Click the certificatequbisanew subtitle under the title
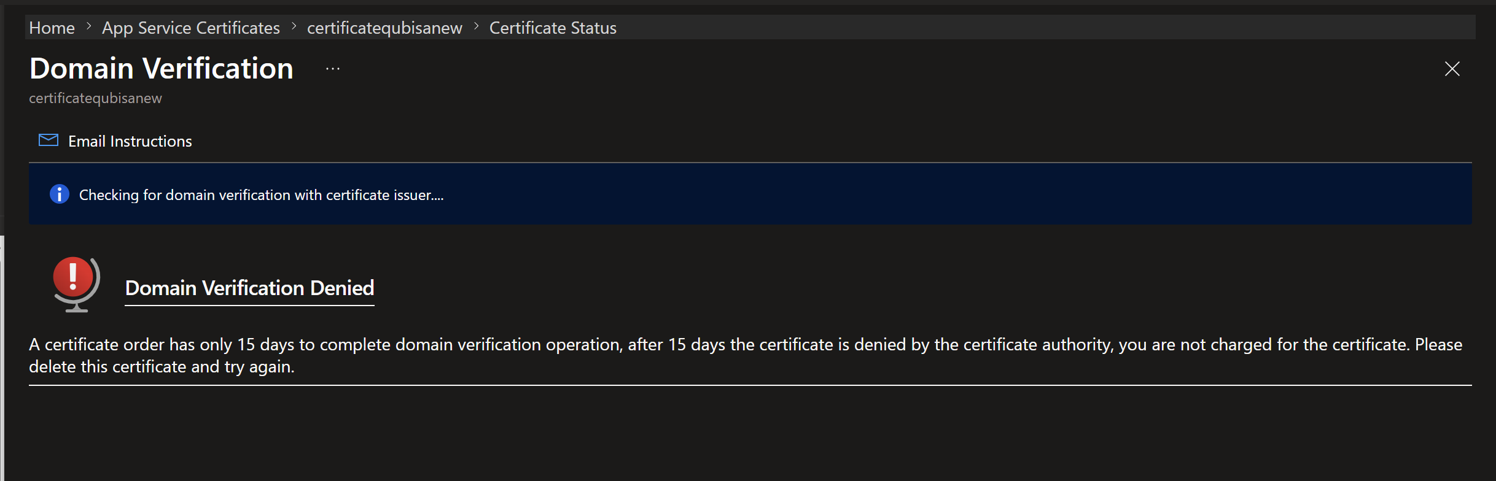This screenshot has width=1496, height=481. tap(95, 98)
